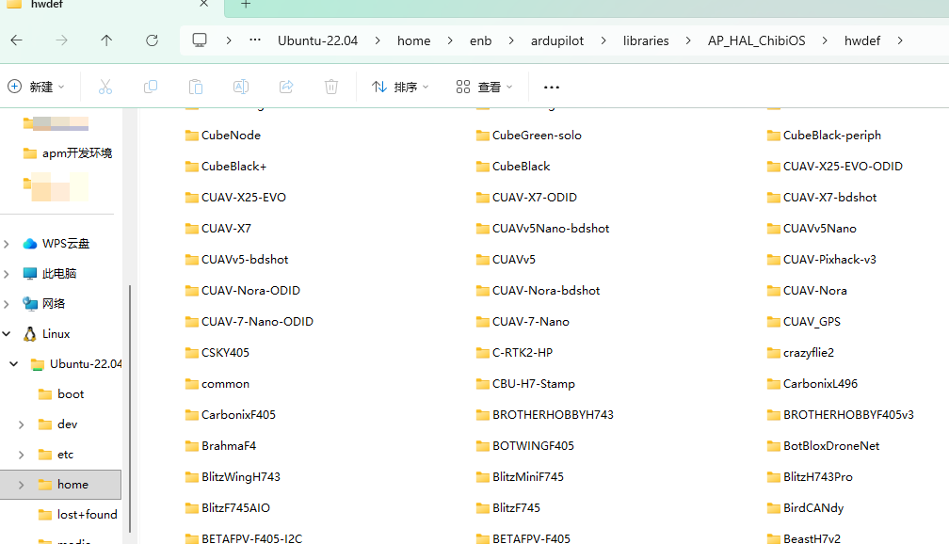
Task: Close the hwdef tab
Action: [x=204, y=4]
